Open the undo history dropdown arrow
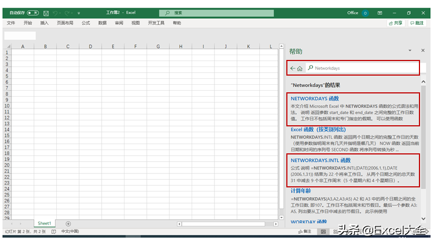The width and height of the screenshot is (433, 243). [60, 13]
